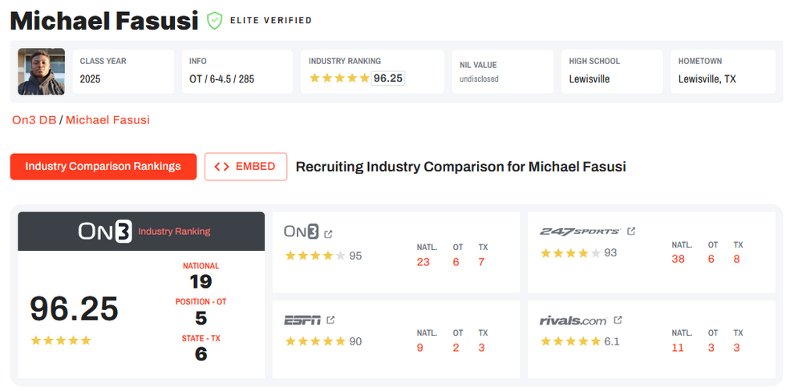Click the 247Sports logo
802x391 pixels.
pyautogui.click(x=580, y=232)
